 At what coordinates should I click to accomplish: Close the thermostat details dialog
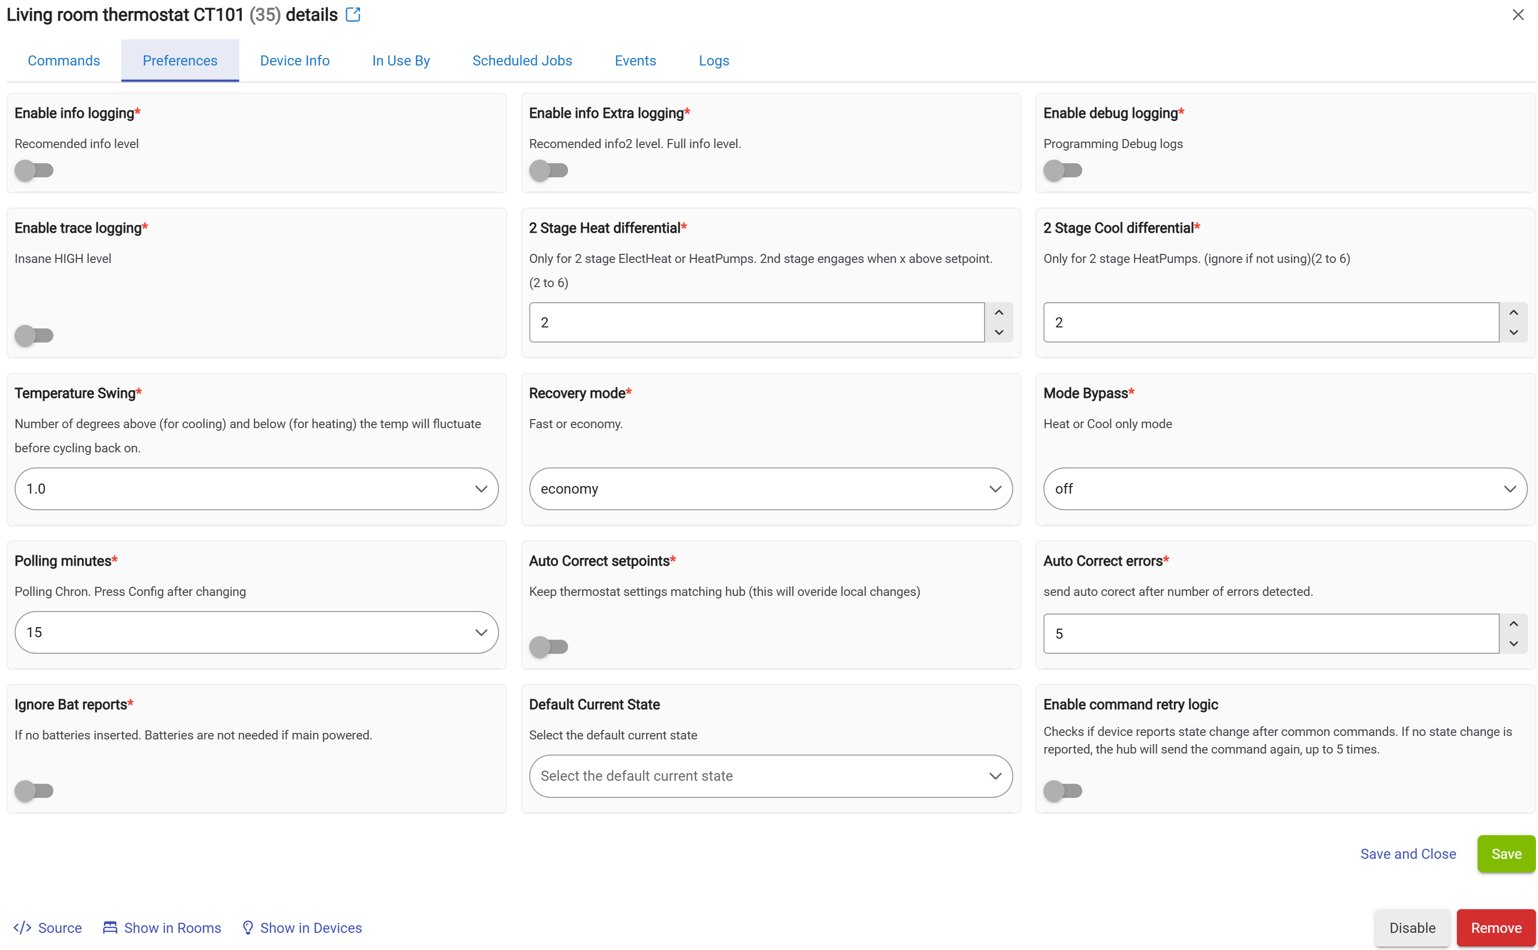pos(1517,15)
